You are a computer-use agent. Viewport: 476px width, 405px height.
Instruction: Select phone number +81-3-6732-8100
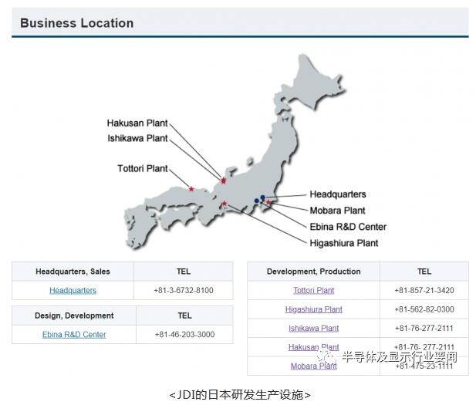coord(184,290)
